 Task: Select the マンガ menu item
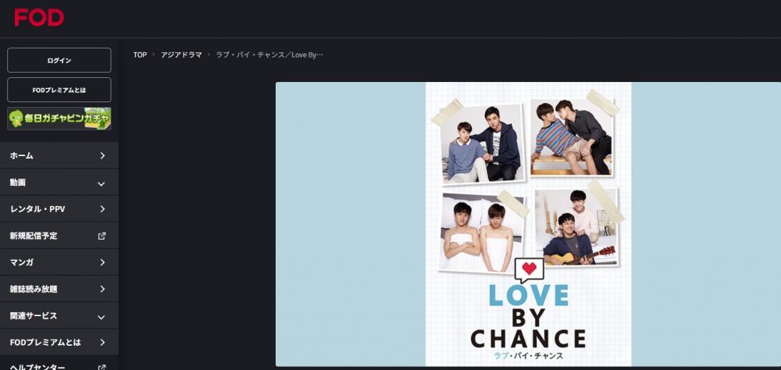[59, 262]
